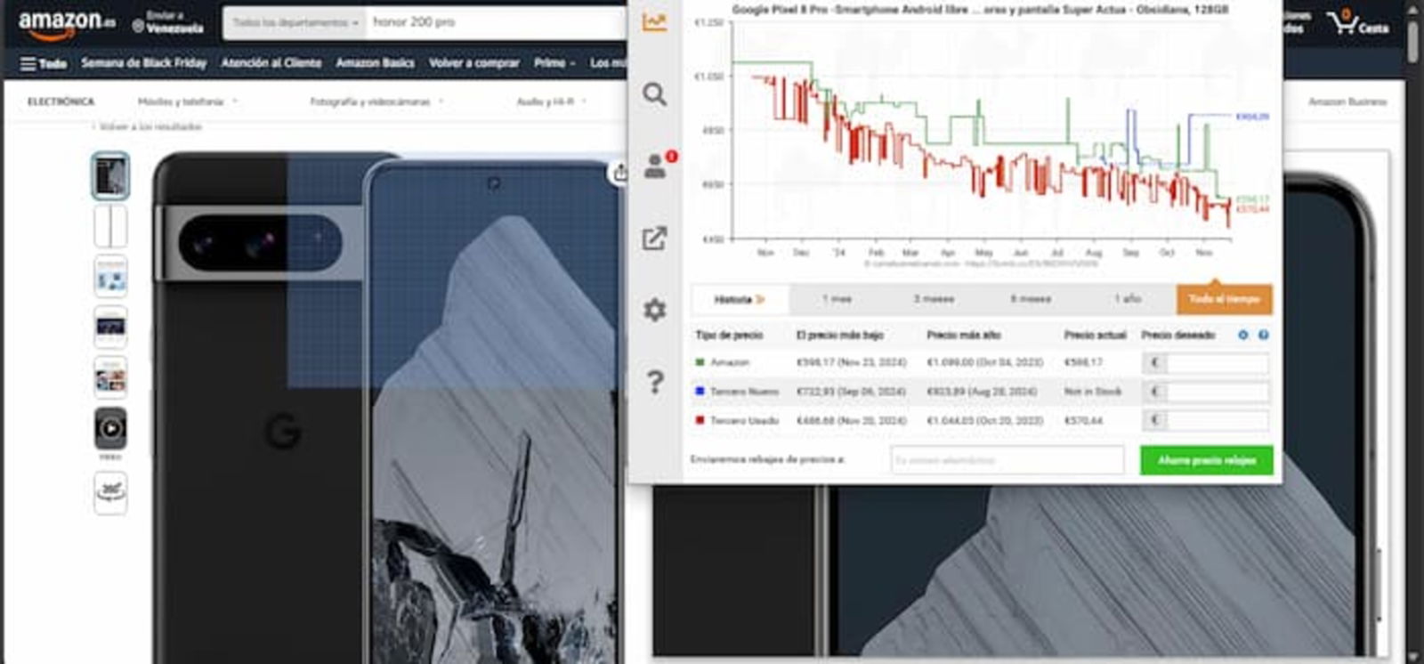Click the main Pixel 8 Pro product image
The image size is (1424, 664).
coord(387,408)
